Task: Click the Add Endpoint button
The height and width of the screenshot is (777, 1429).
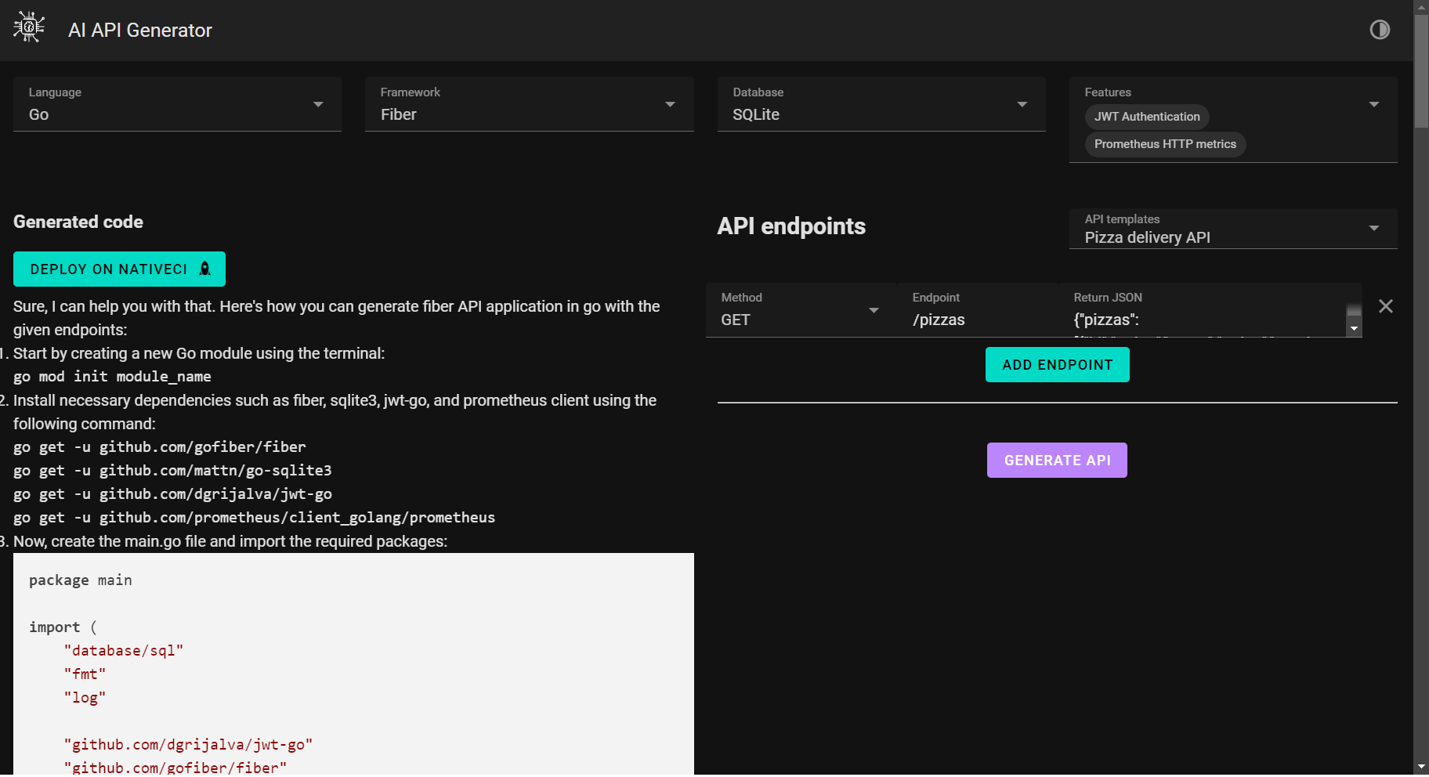Action: 1057,365
